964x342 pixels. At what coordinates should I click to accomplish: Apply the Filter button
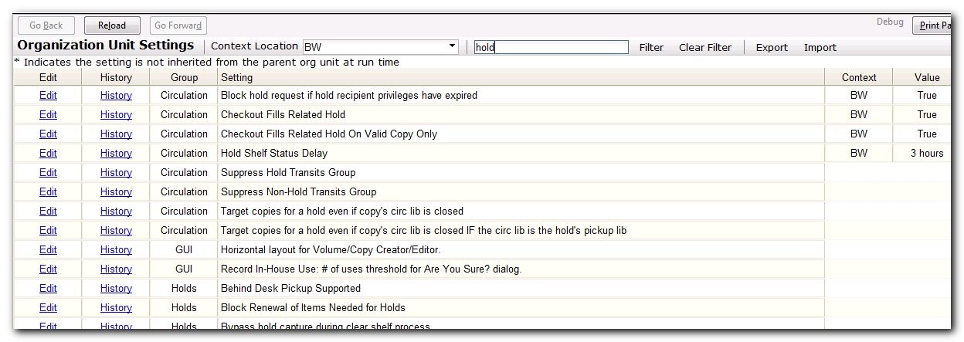point(651,47)
